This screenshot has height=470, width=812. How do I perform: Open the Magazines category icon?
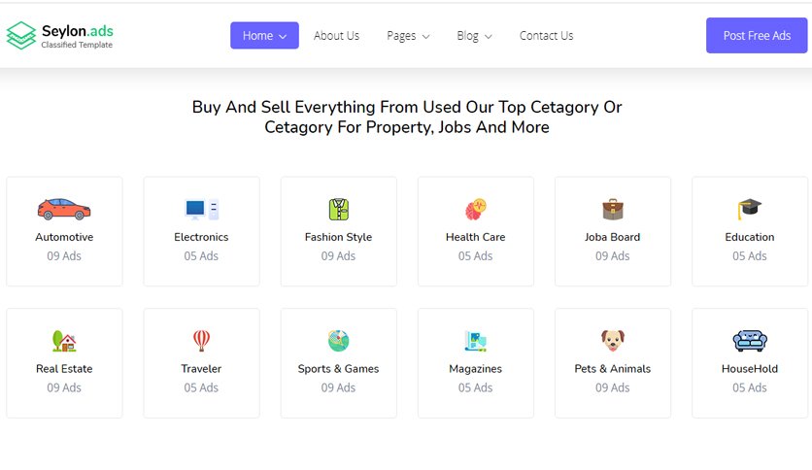point(475,341)
